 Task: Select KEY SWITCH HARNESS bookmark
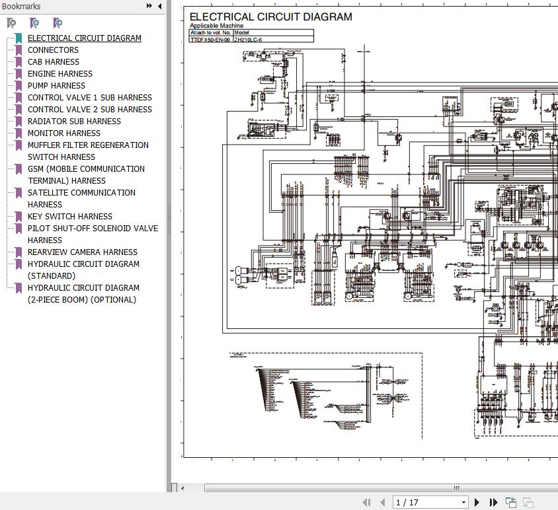point(69,217)
